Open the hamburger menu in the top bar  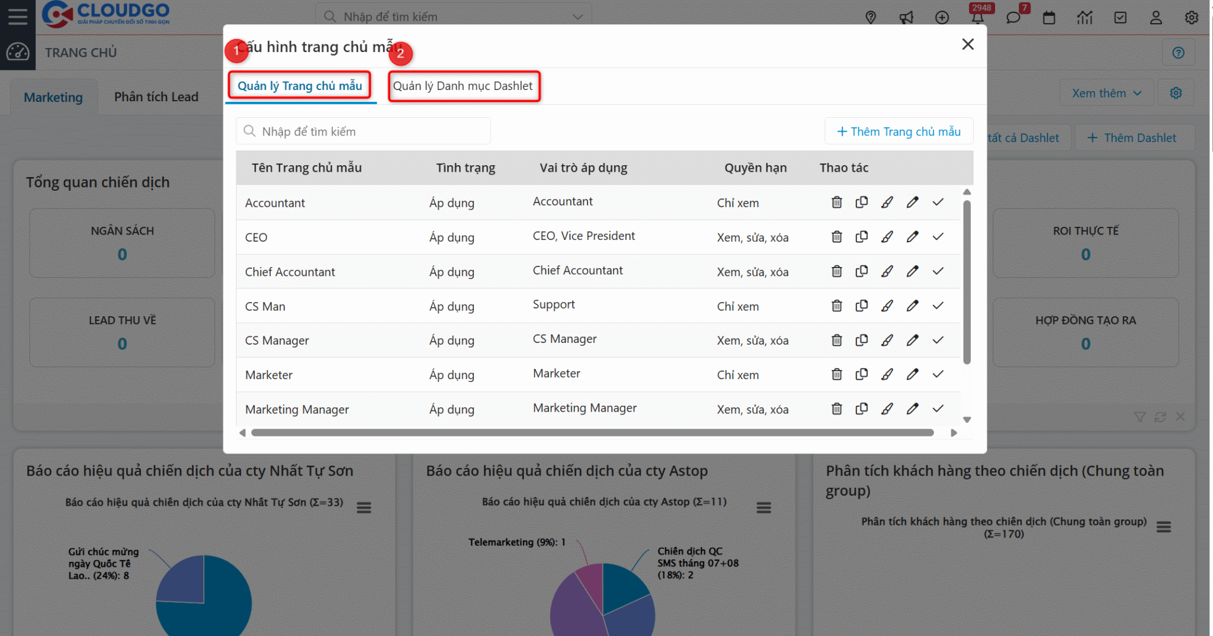pyautogui.click(x=18, y=17)
